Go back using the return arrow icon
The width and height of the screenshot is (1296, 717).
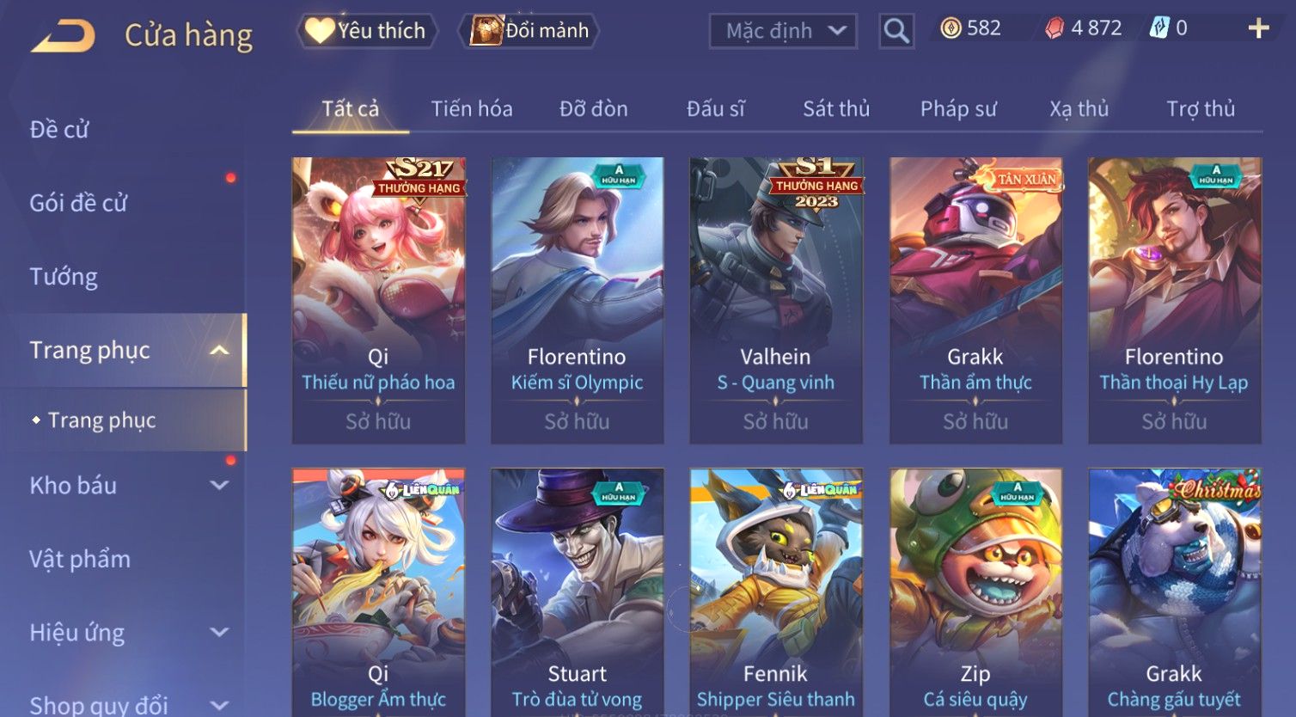63,36
